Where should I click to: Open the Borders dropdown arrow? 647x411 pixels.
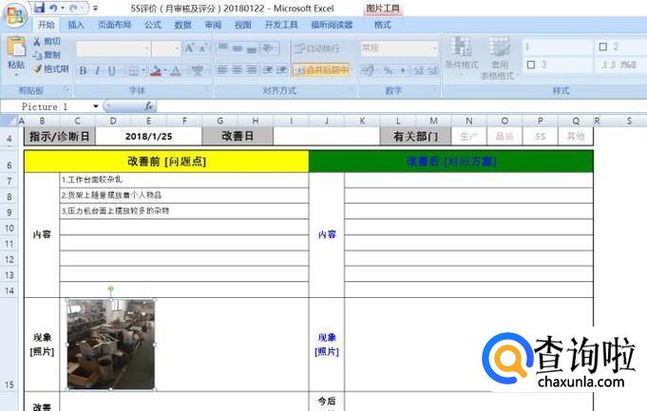[x=143, y=71]
